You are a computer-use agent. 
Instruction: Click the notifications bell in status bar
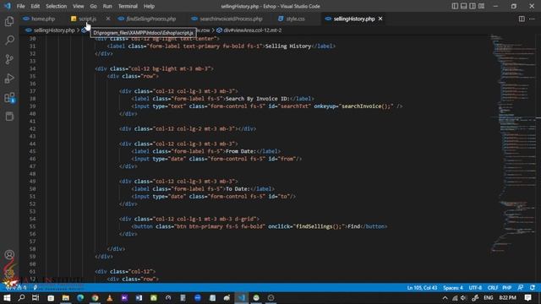[533, 287]
